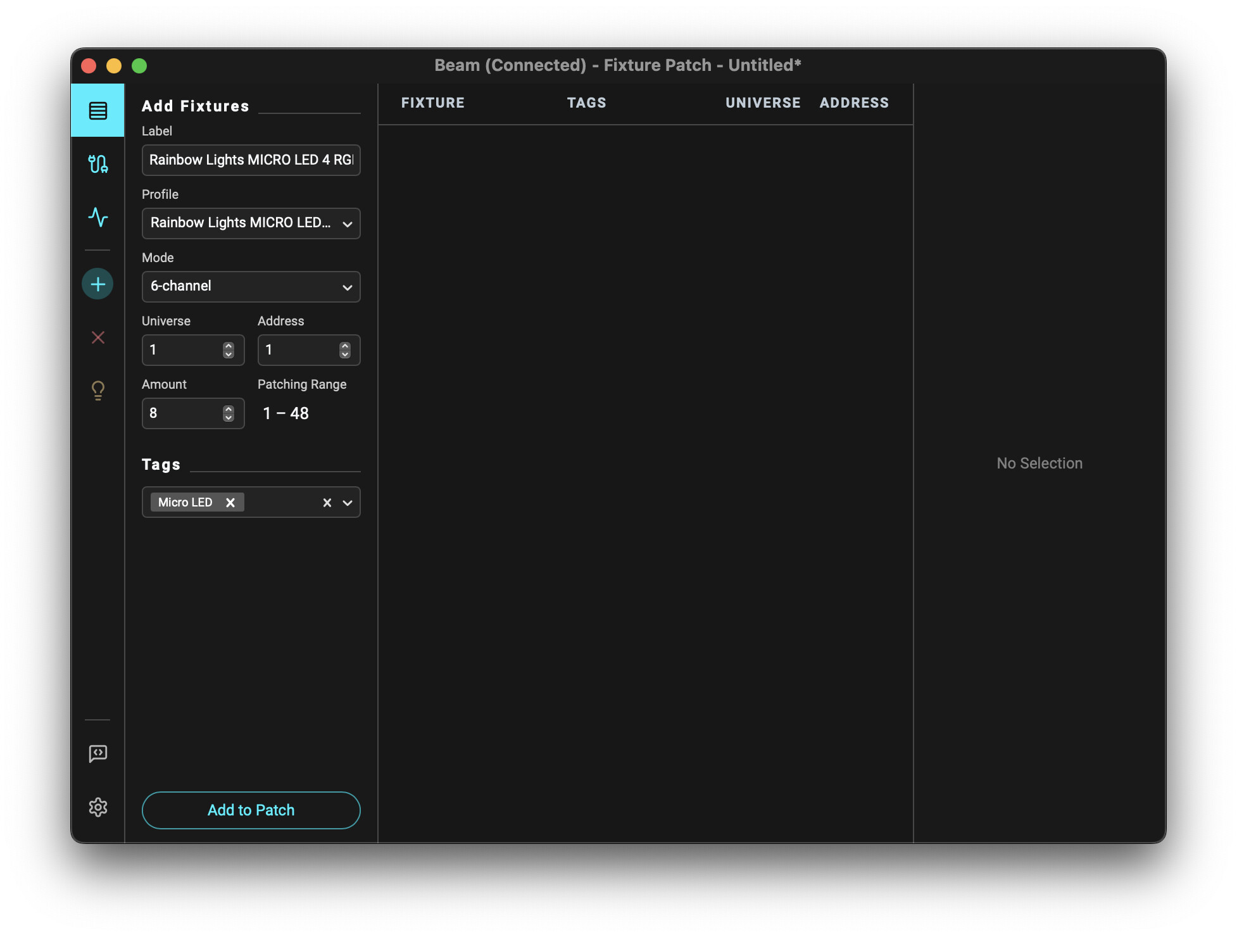Open the 6-channel Mode dropdown
The width and height of the screenshot is (1237, 937).
tap(251, 287)
